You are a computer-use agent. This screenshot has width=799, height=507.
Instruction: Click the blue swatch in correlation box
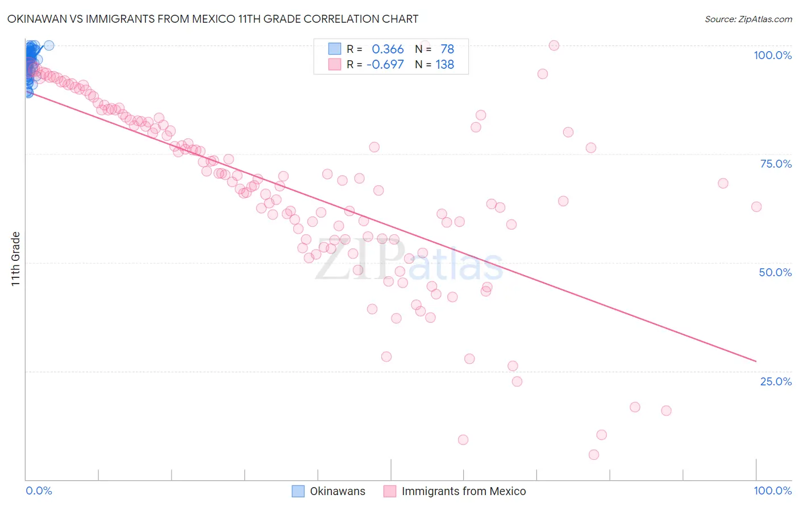tap(335, 49)
